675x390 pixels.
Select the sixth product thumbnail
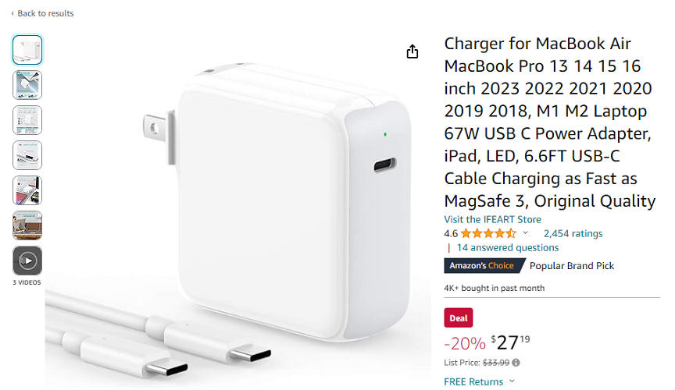coord(27,225)
